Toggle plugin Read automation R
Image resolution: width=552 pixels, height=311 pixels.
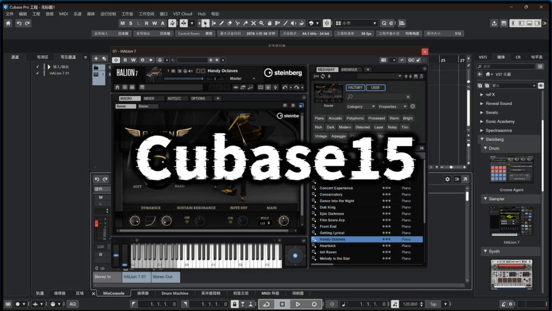point(125,60)
